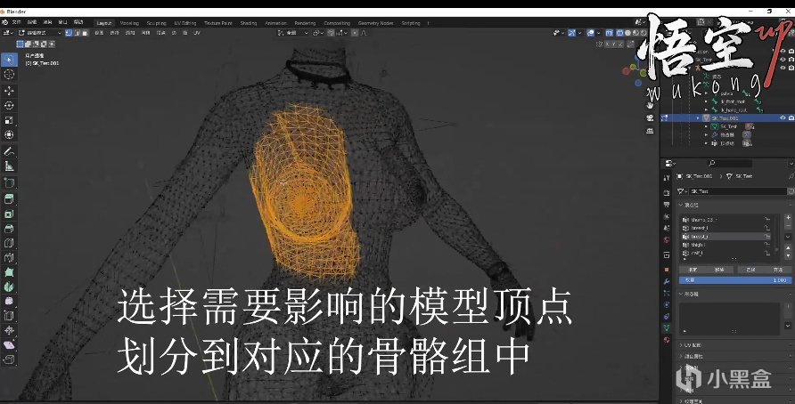Image resolution: width=795 pixels, height=404 pixels.
Task: Open the UV Editing workspace tab
Action: pyautogui.click(x=185, y=23)
